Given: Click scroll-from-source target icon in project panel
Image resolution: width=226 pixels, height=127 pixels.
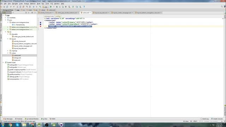Looking at the screenshot, I should [x=26, y=13].
